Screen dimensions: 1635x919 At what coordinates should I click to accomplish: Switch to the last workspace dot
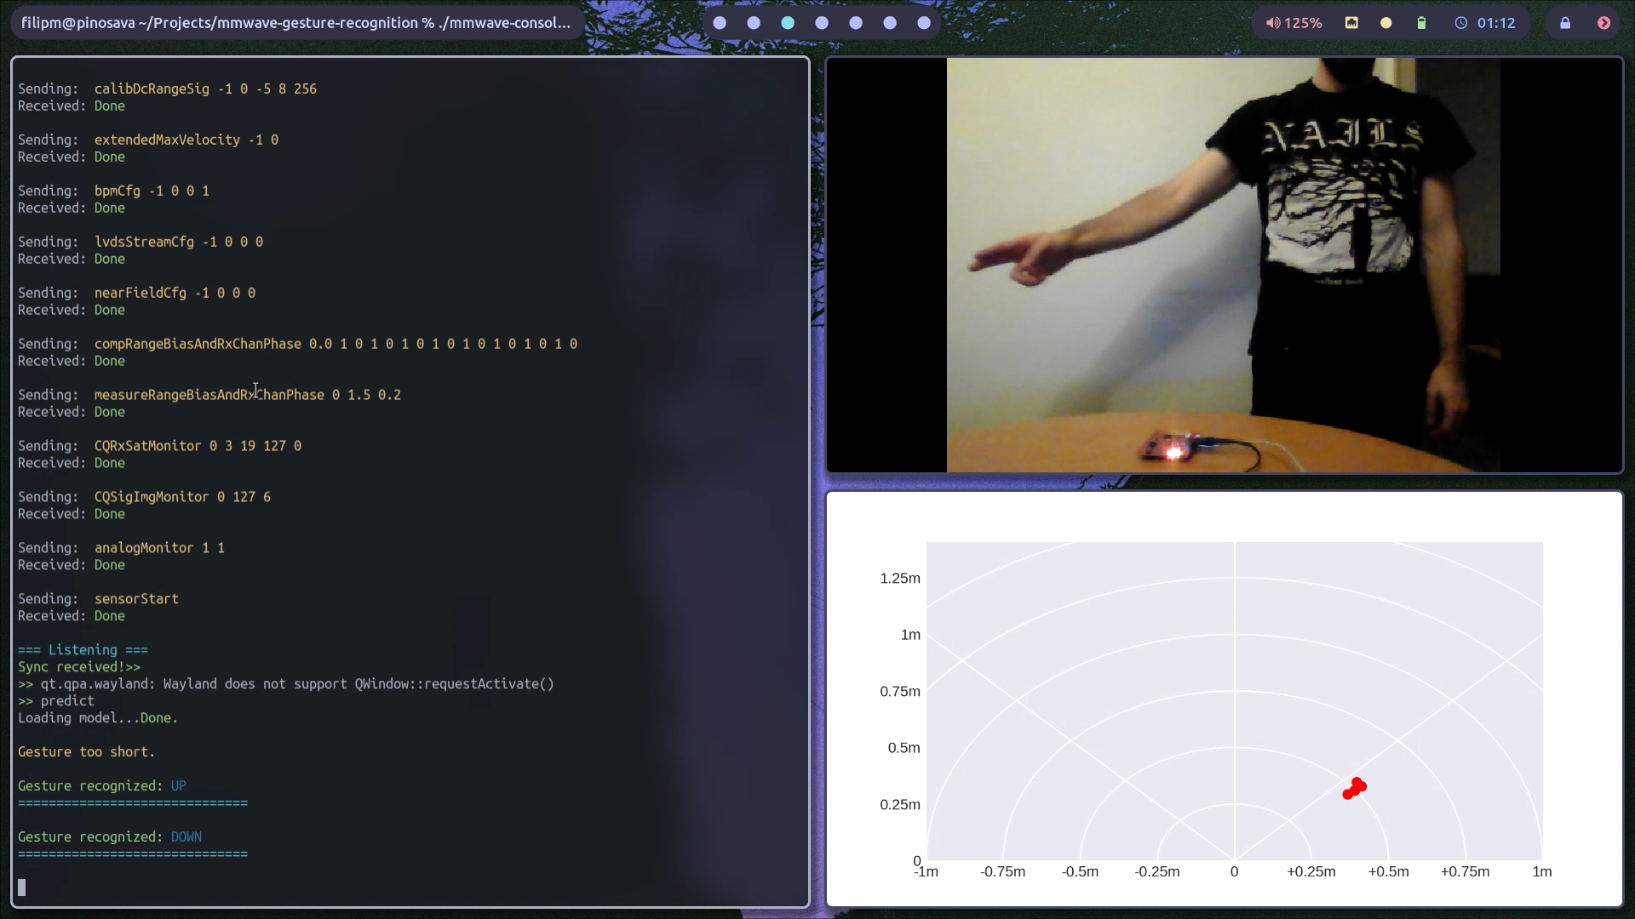[924, 23]
